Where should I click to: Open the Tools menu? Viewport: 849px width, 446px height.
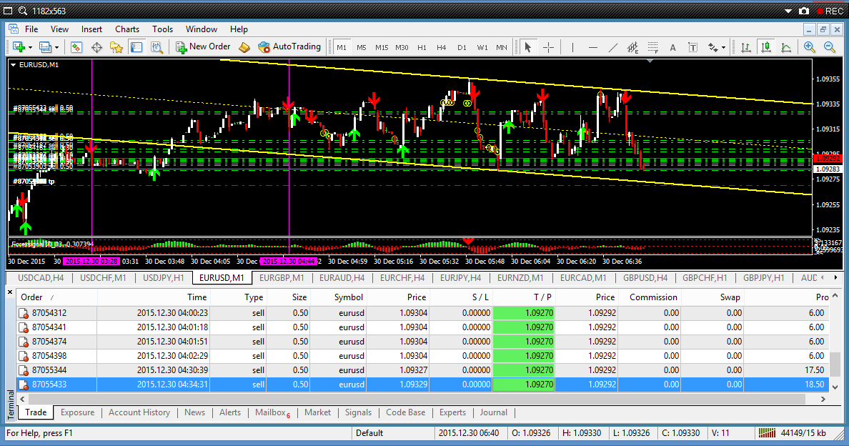[162, 29]
